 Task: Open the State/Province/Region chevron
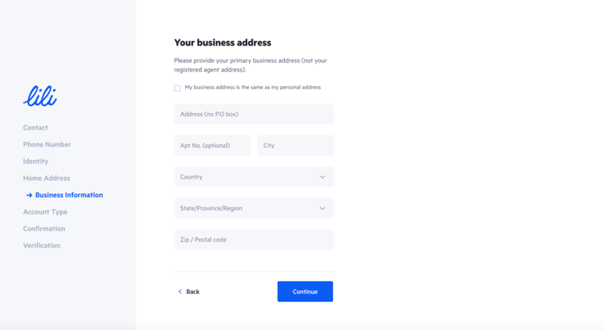(323, 208)
